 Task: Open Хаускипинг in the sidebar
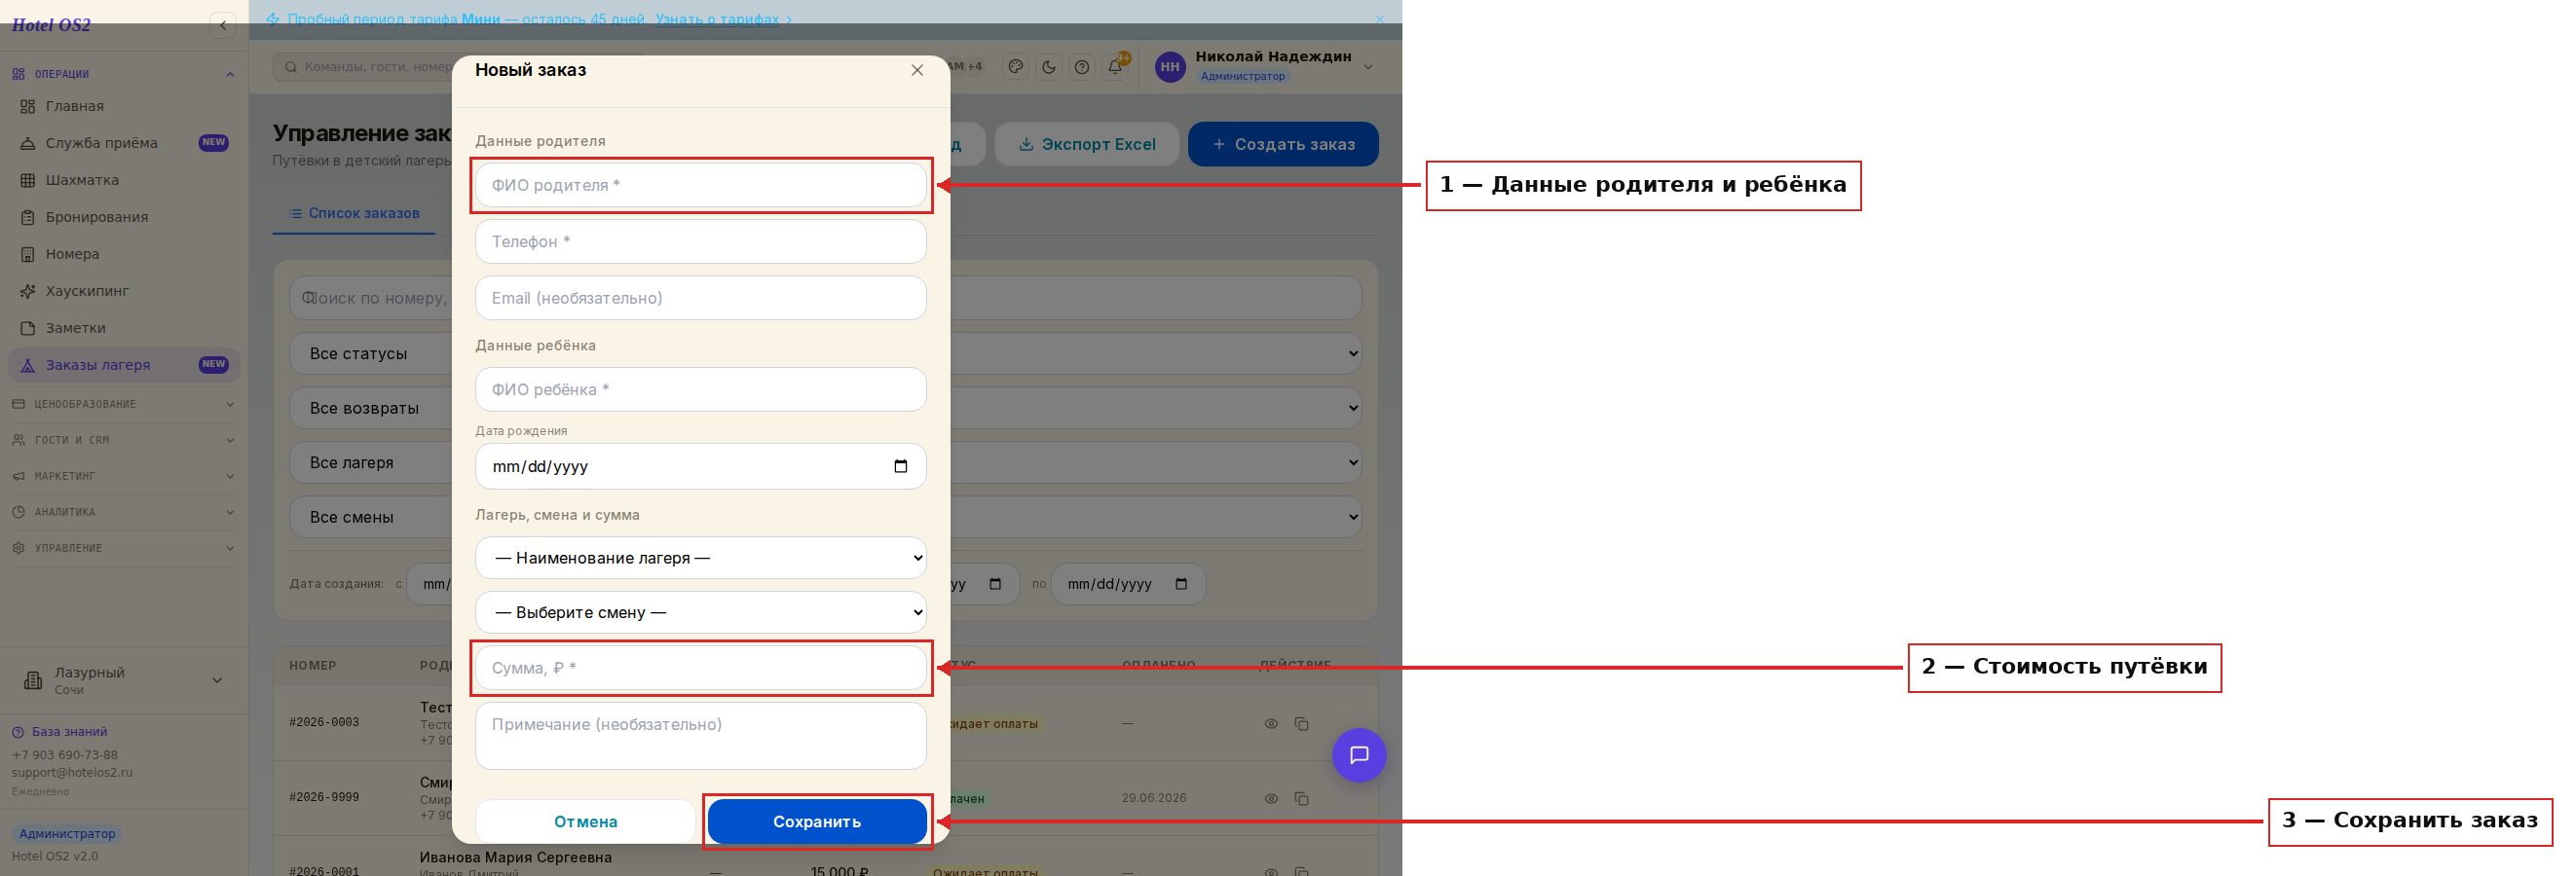[x=124, y=291]
